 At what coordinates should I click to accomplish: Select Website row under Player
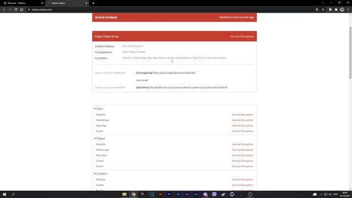[174, 144]
